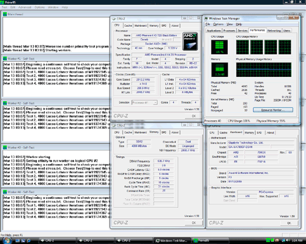The image size is (306, 244).
Task: Click the title icon of the CPU-Z memory window
Action: click(x=114, y=126)
